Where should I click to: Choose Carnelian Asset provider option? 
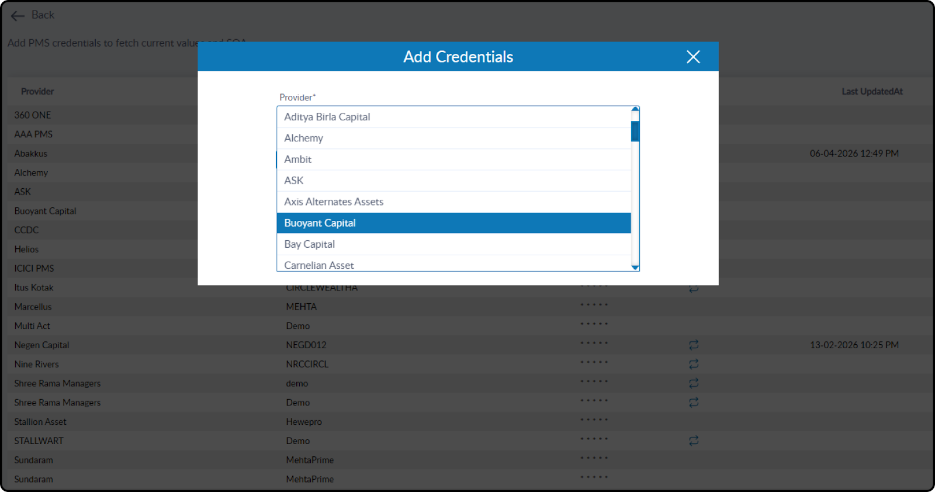[x=453, y=264]
